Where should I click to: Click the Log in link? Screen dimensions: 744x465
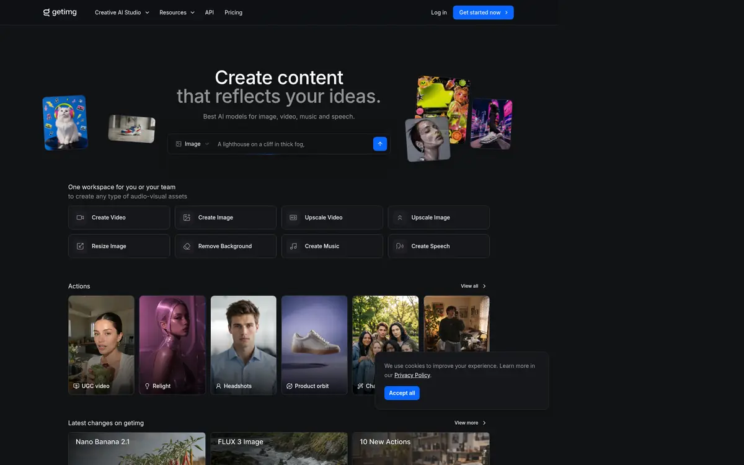(439, 12)
